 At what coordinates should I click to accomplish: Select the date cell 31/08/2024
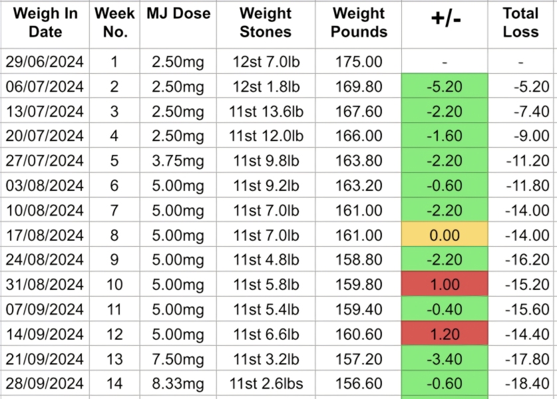(x=45, y=285)
